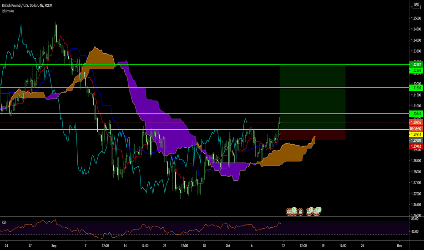
Task: Click the Nov label on time axis
Action: pyautogui.click(x=399, y=245)
